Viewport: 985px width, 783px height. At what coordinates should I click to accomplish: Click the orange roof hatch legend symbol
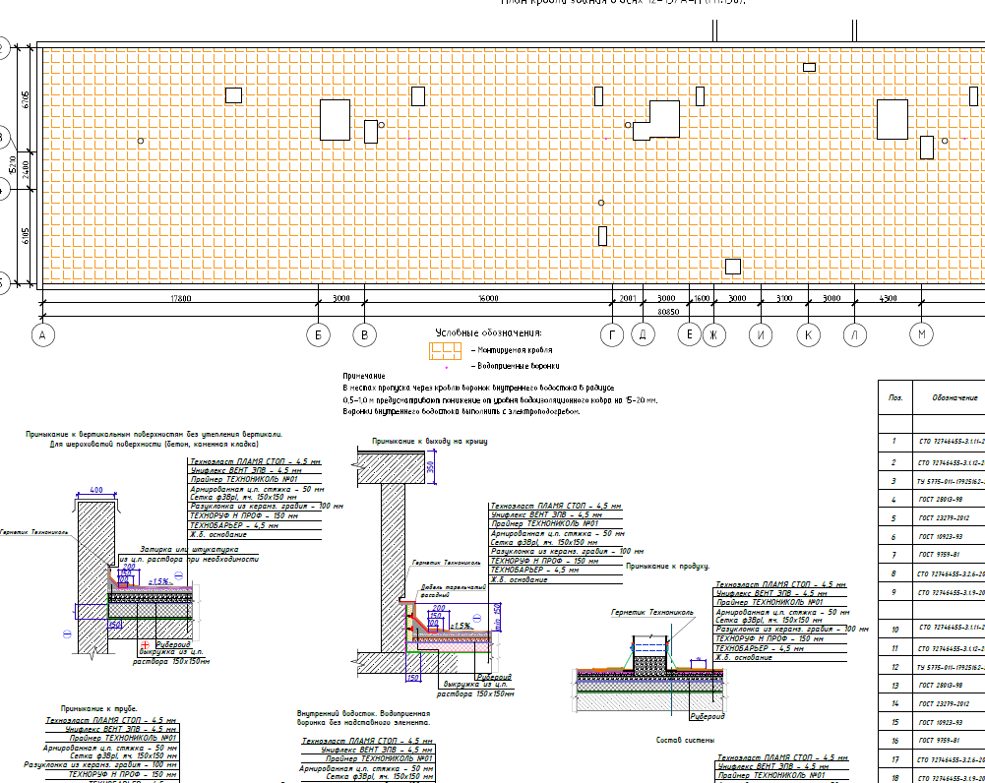click(445, 350)
